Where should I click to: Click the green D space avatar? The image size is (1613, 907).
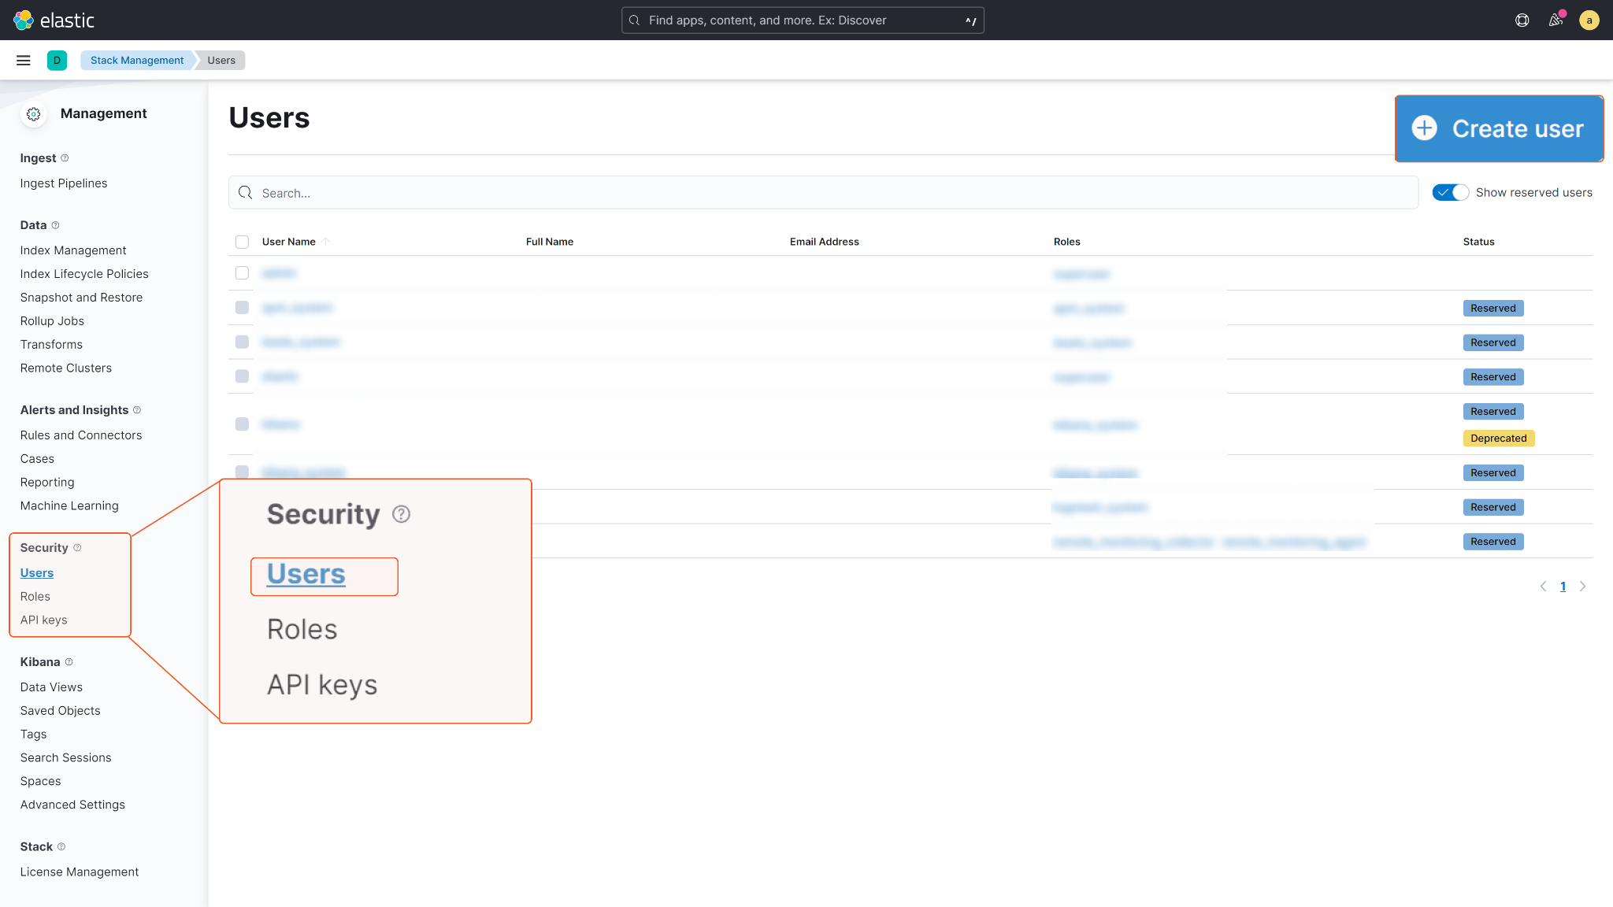coord(57,61)
